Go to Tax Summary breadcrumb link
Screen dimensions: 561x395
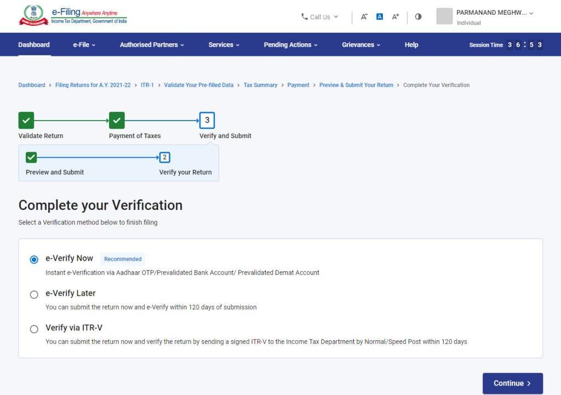point(260,85)
